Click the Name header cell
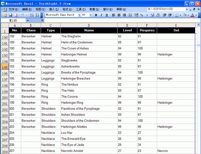The image size is (201, 154). tap(89, 30)
